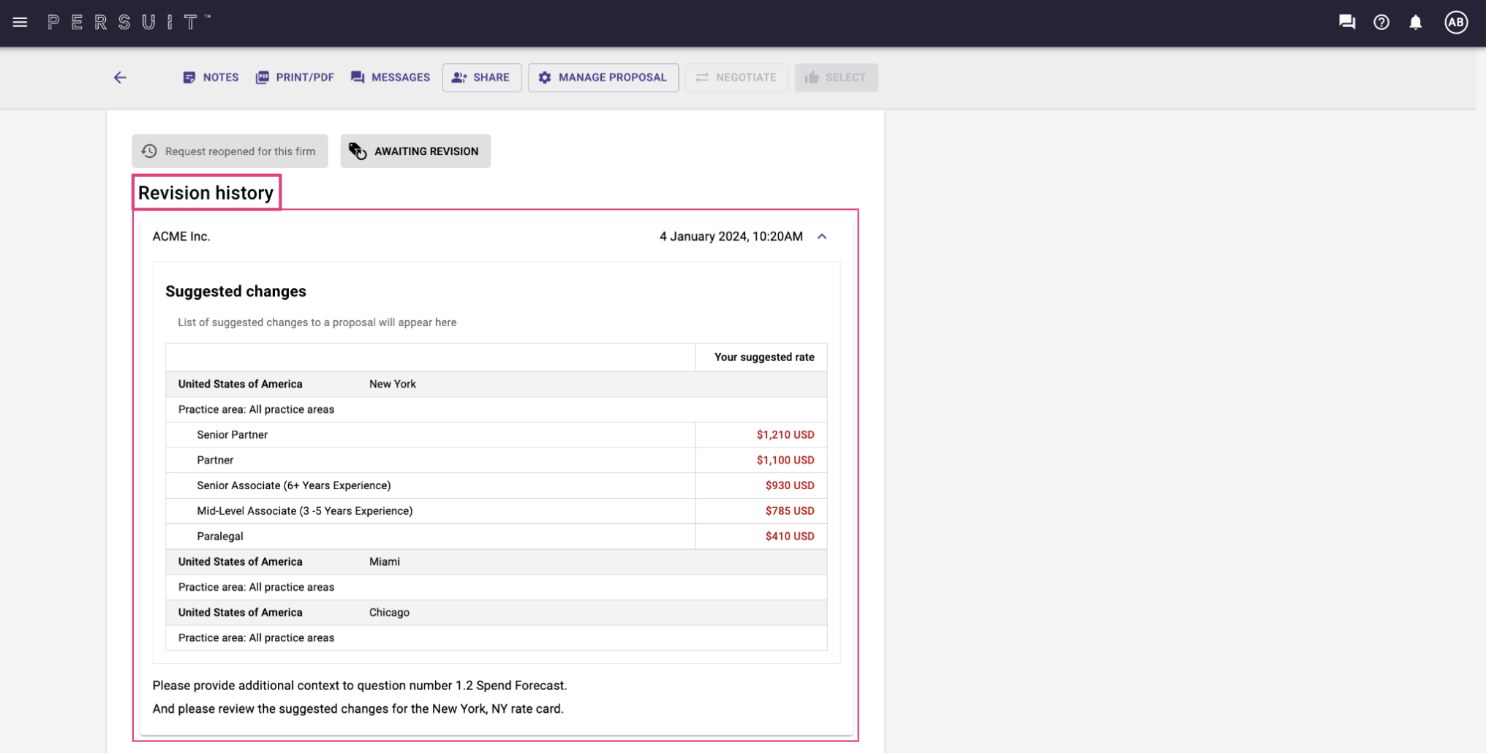Click the Notes icon in the toolbar
This screenshot has height=753, width=1486.
pyautogui.click(x=189, y=77)
